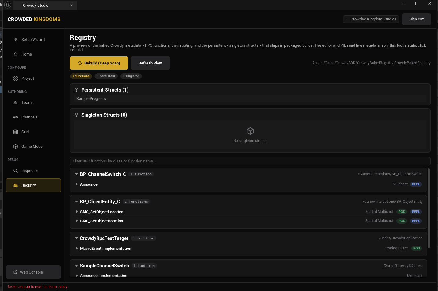Click the 2 functions count badge
This screenshot has height=291, width=438.
pos(136,202)
